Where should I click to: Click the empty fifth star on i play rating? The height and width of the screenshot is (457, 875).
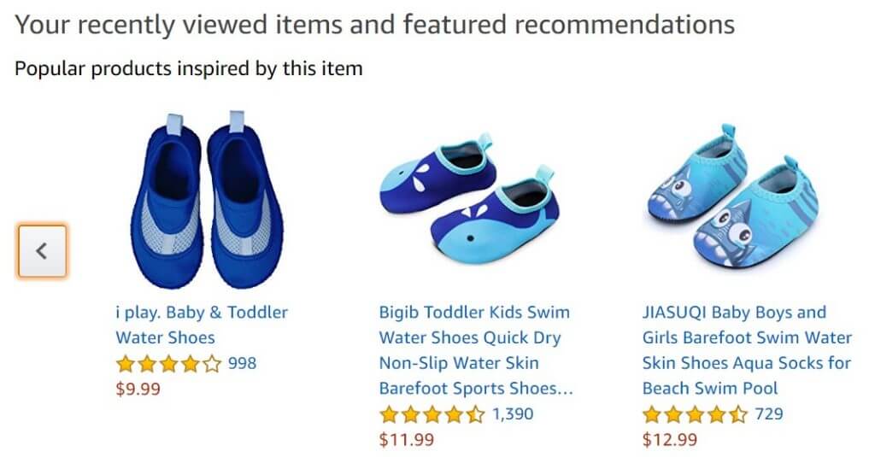[x=213, y=364]
